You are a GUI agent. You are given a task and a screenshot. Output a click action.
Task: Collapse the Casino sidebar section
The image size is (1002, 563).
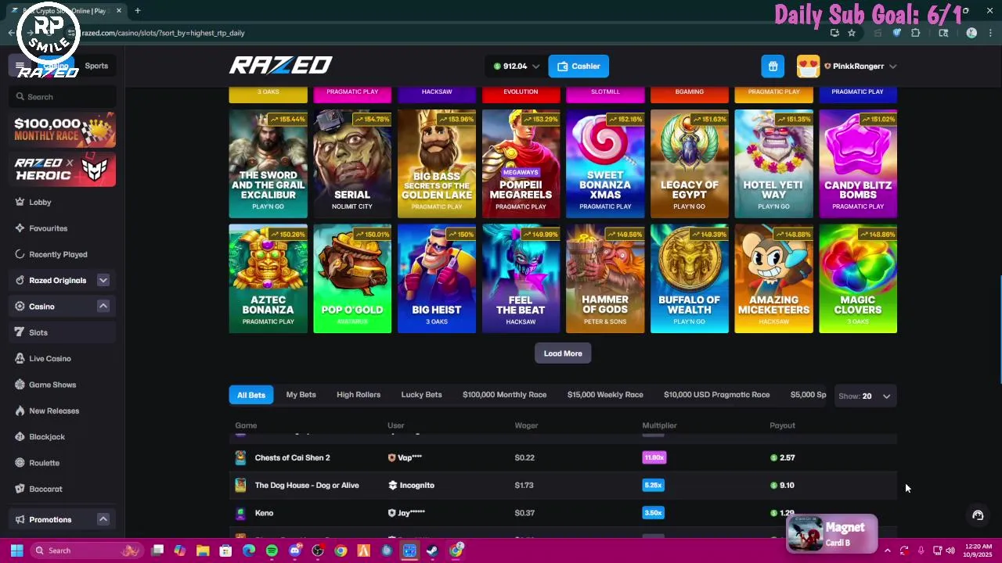[103, 307]
